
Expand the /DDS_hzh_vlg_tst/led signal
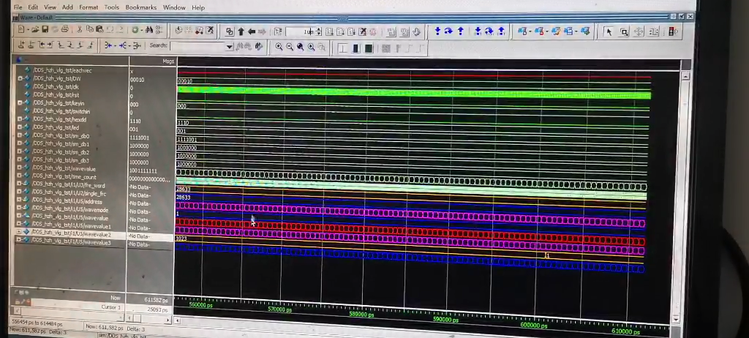20,127
